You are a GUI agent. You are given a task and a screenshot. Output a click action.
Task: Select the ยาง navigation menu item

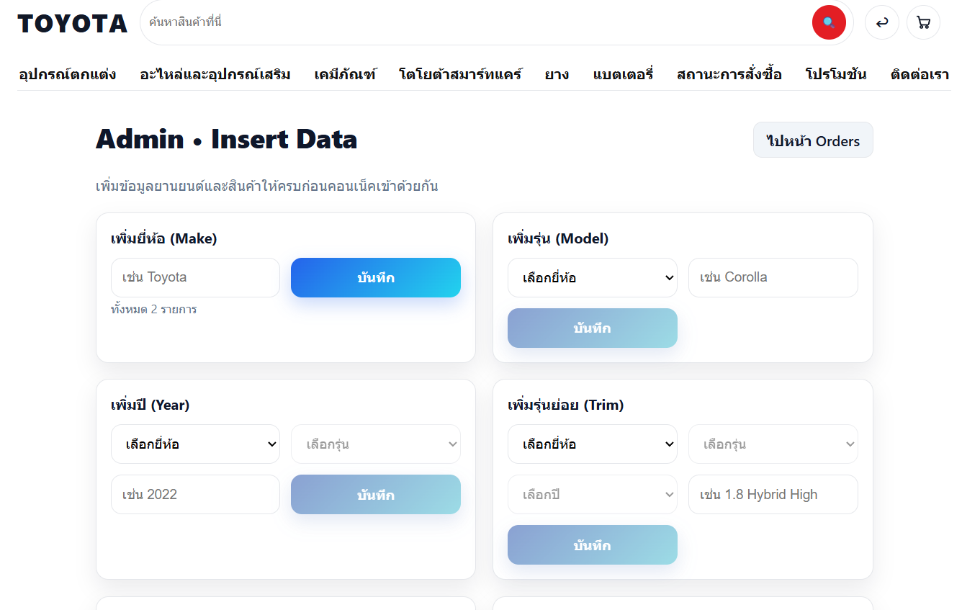click(555, 73)
